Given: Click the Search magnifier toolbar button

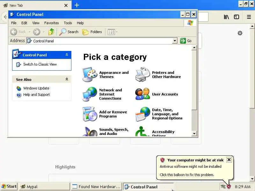Looking at the screenshot, I should 69,32.
